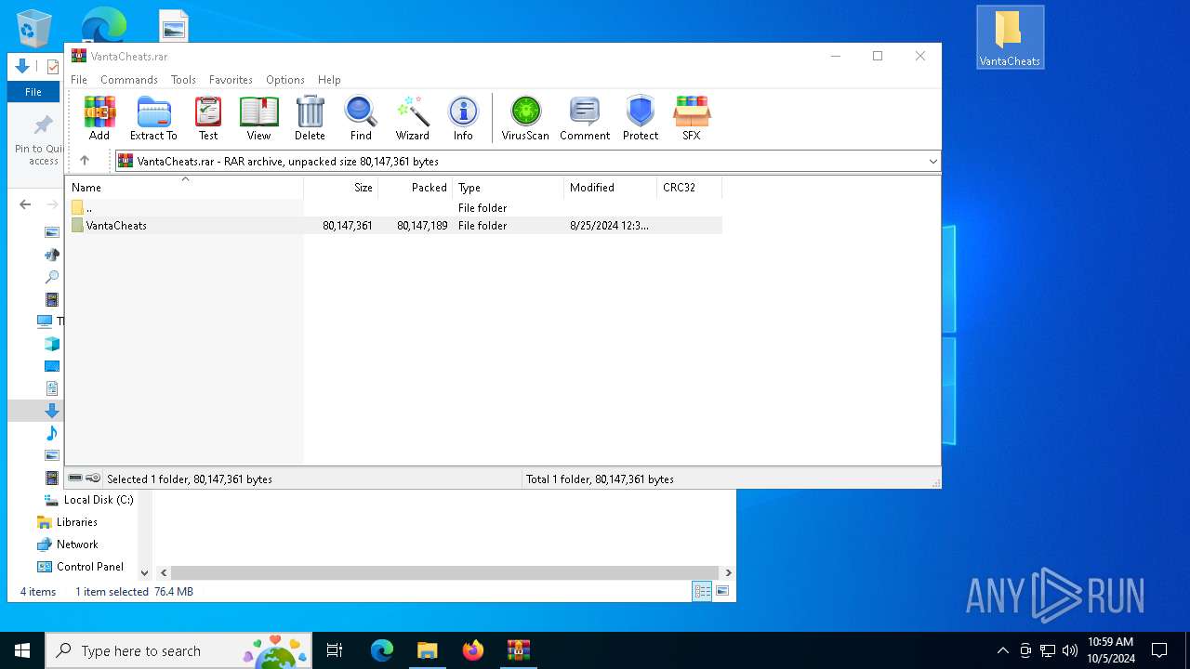1190x669 pixels.
Task: Sort by the Type column header
Action: (x=509, y=188)
